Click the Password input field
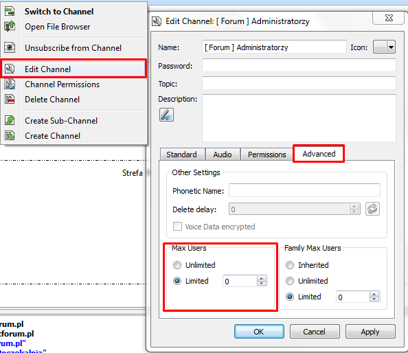The image size is (408, 353). pos(299,65)
